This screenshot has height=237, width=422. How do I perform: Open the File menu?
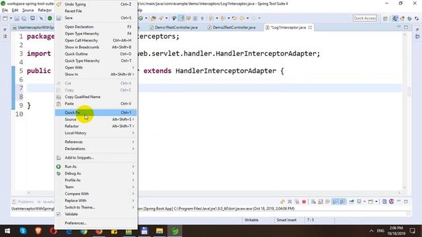point(5,11)
